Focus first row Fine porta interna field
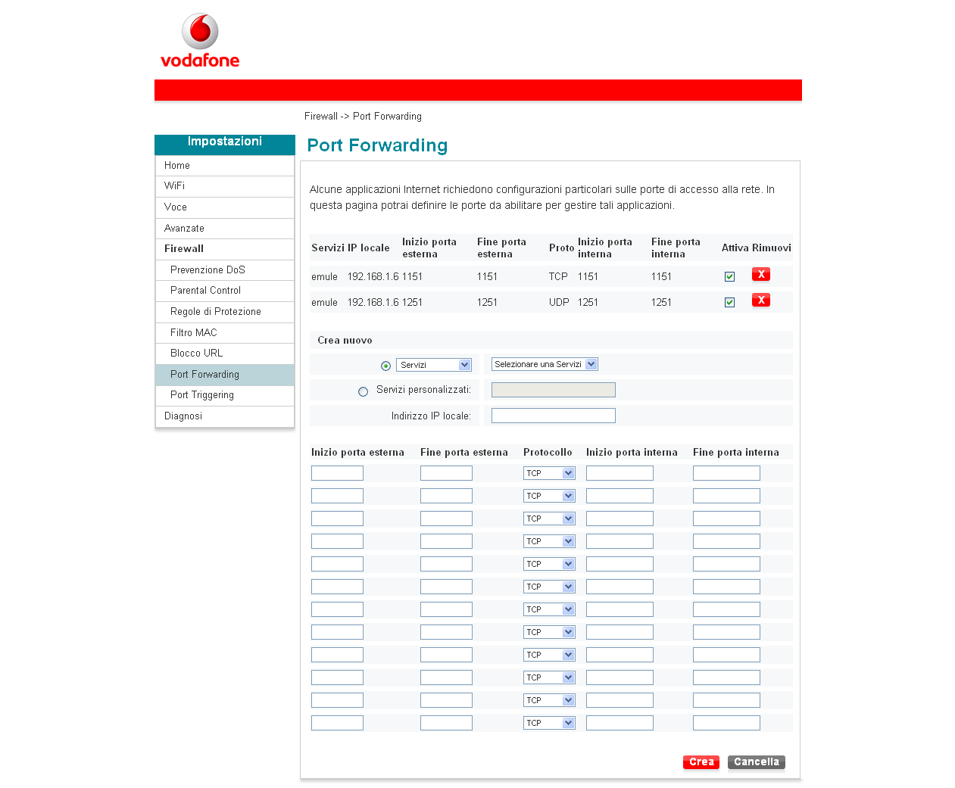 (x=726, y=473)
